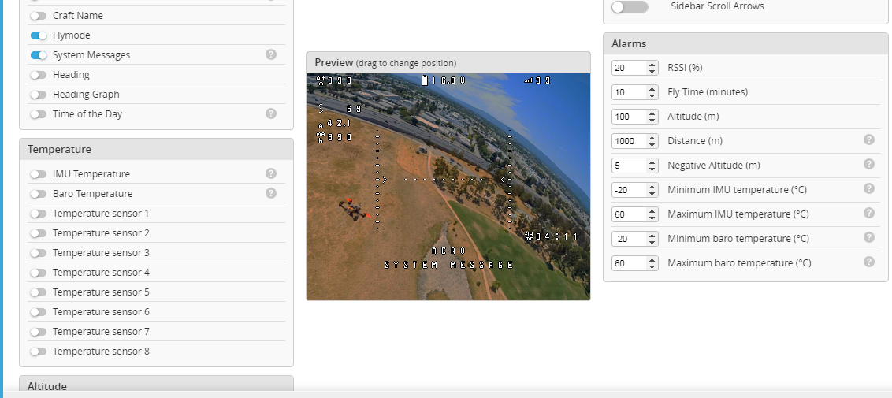Increase the Maximum IMU temperature value
This screenshot has width=892, height=398.
652,211
